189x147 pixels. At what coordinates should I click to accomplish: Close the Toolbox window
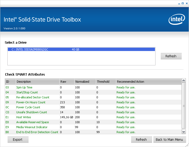pyautogui.click(x=187, y=3)
